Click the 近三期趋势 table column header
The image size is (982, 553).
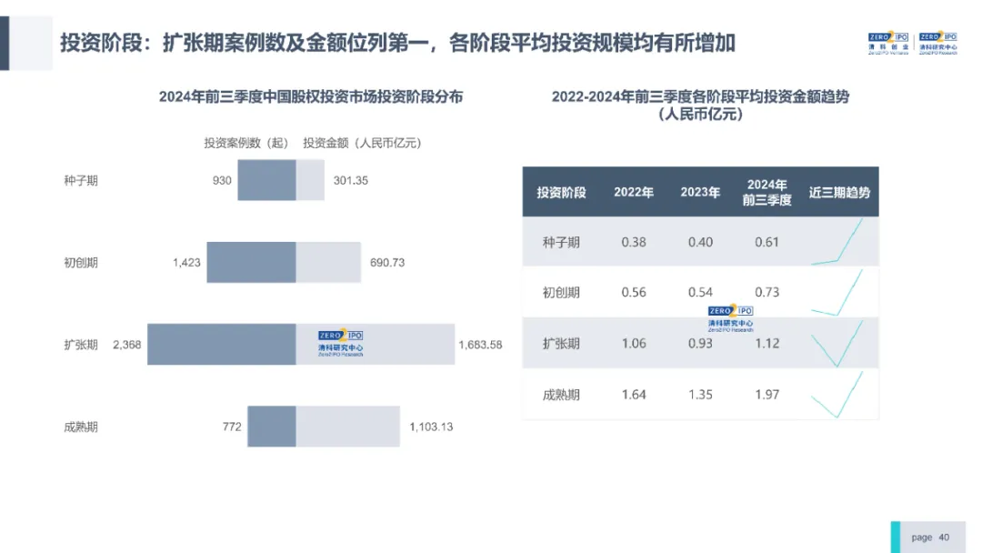pyautogui.click(x=840, y=192)
